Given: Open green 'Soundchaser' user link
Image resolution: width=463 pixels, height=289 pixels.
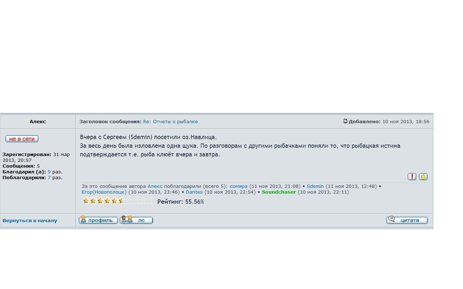Looking at the screenshot, I should click(279, 192).
